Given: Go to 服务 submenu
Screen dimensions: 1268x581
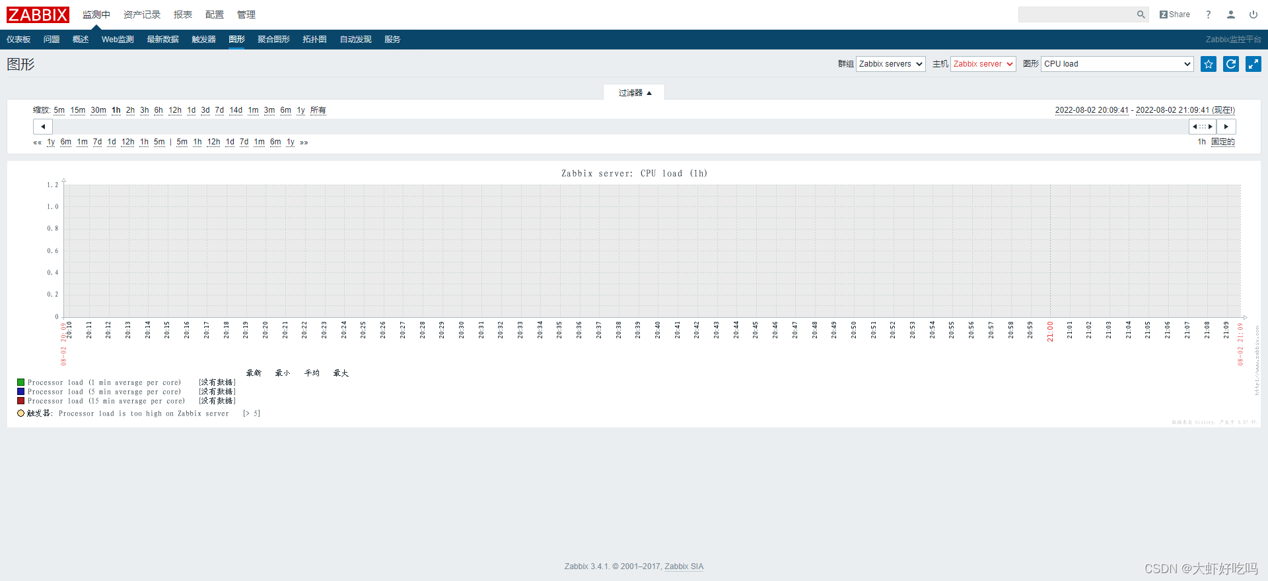Looking at the screenshot, I should click(x=392, y=40).
